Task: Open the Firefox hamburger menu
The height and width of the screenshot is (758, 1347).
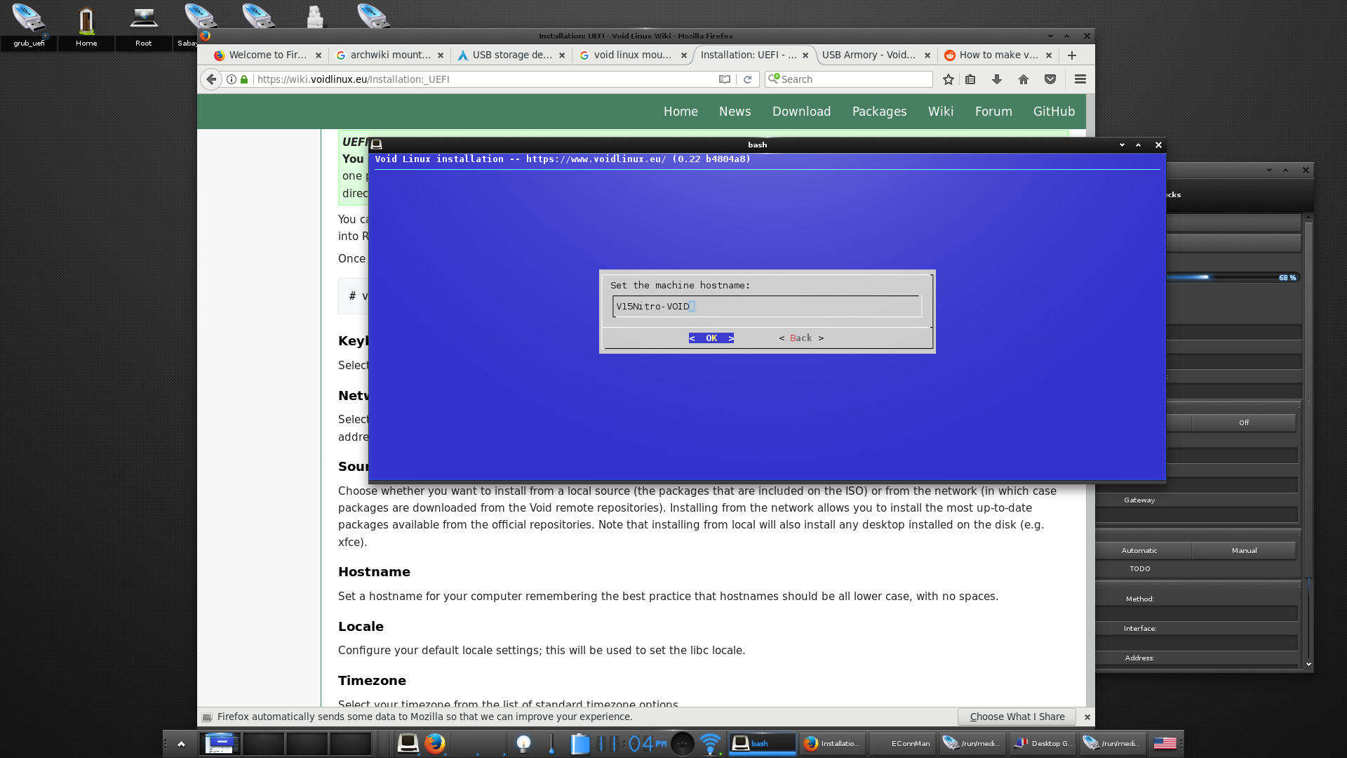Action: point(1080,79)
